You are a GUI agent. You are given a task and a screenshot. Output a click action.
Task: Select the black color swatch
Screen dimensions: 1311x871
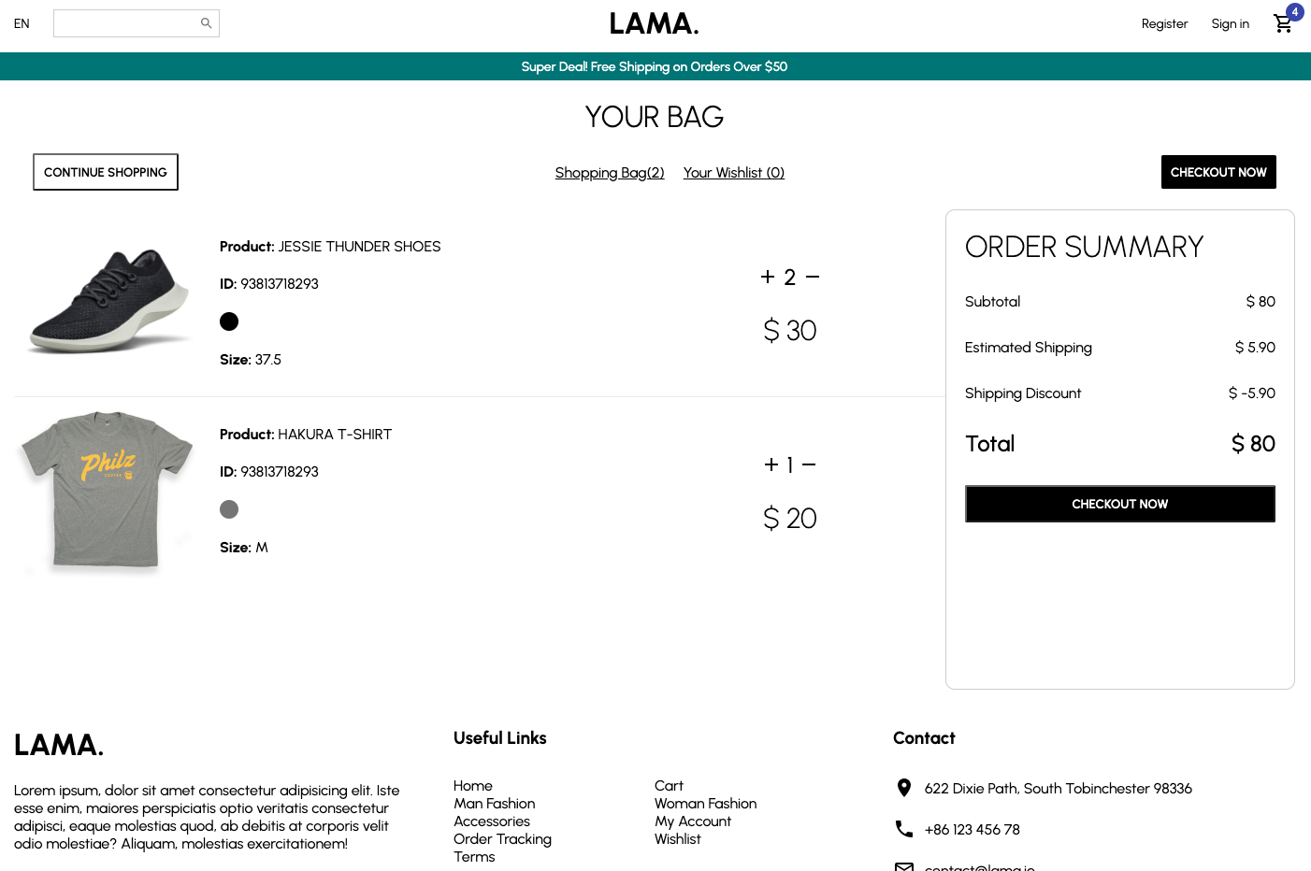pos(229,321)
